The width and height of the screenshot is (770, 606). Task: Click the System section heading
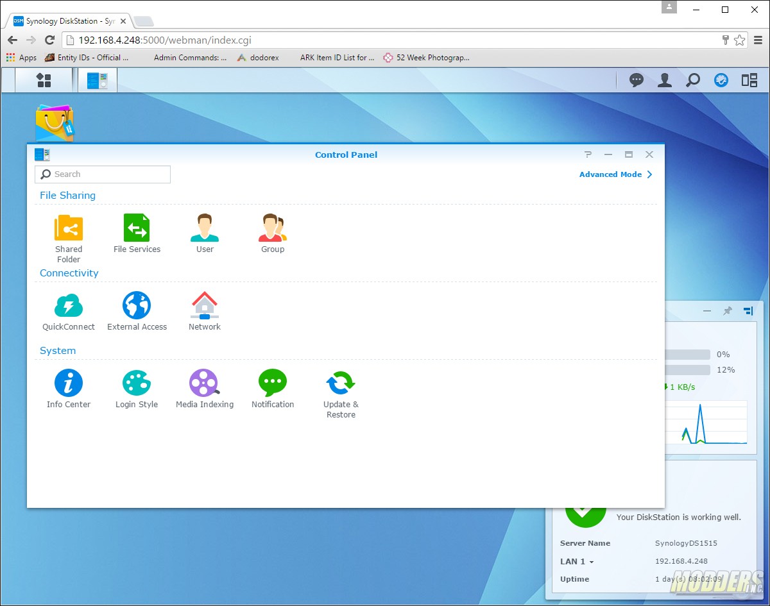pos(58,351)
